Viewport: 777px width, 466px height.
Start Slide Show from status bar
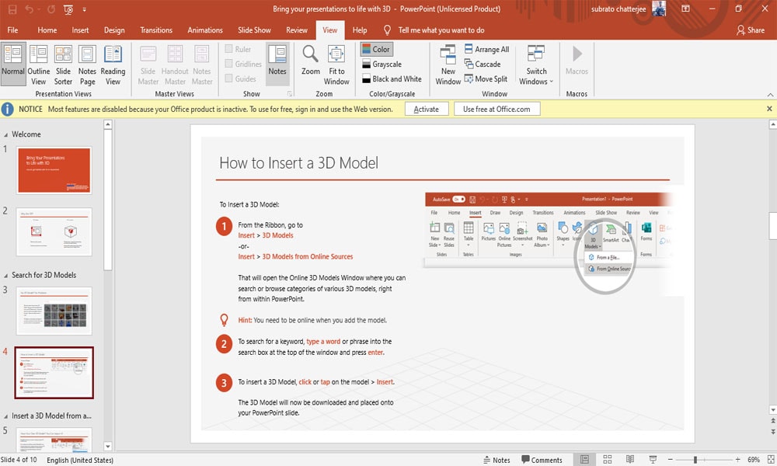point(653,460)
